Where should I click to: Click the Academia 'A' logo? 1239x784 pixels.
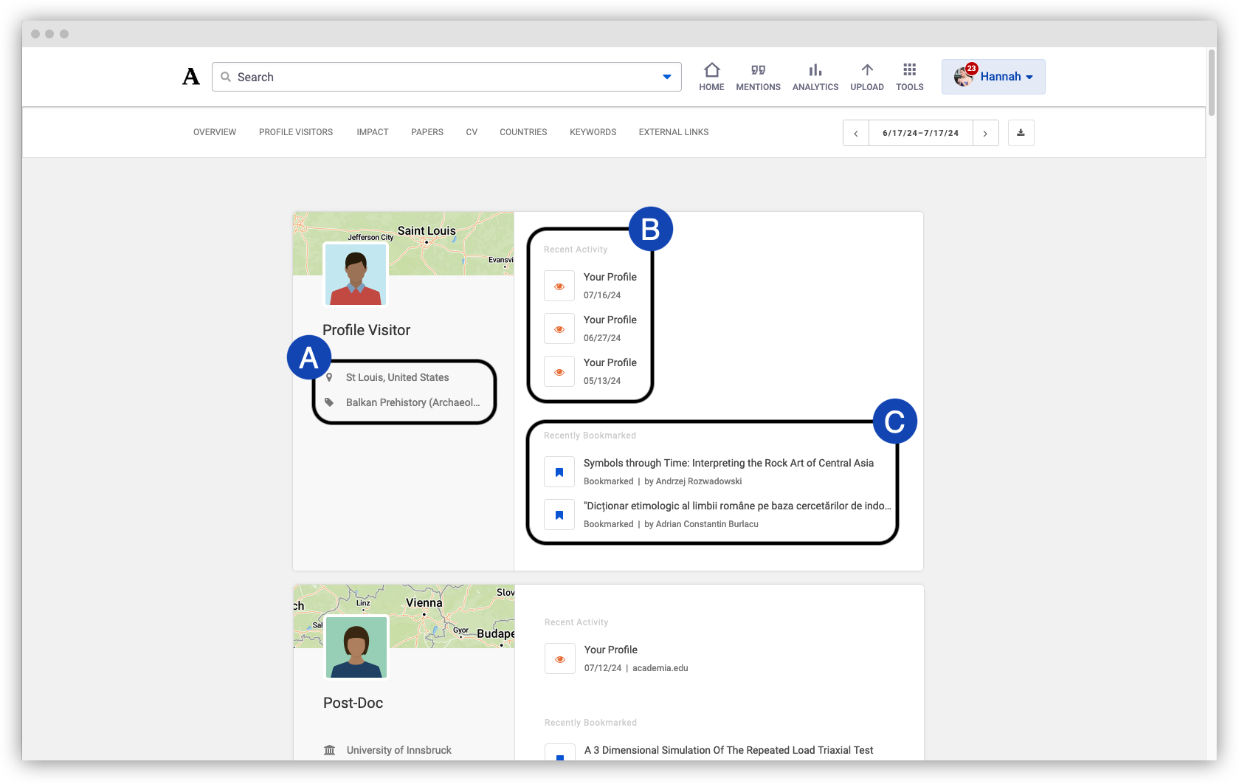[x=191, y=77]
